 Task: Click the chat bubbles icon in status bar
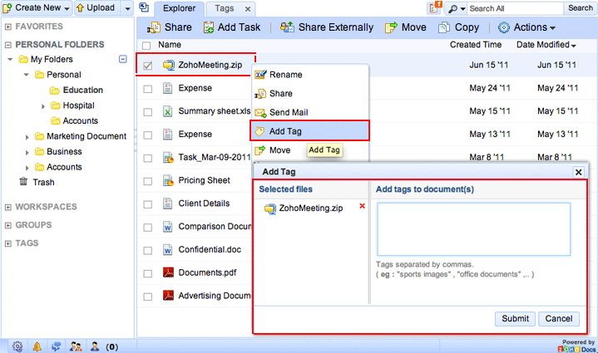pyautogui.click(x=56, y=346)
